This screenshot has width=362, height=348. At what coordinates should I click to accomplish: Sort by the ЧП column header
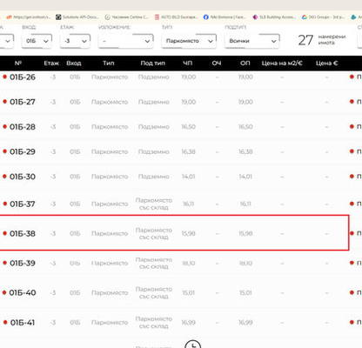tap(188, 63)
